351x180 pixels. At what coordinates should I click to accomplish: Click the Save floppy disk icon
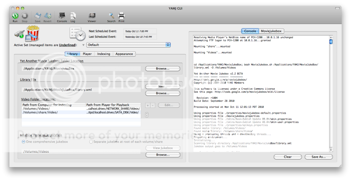point(38,16)
